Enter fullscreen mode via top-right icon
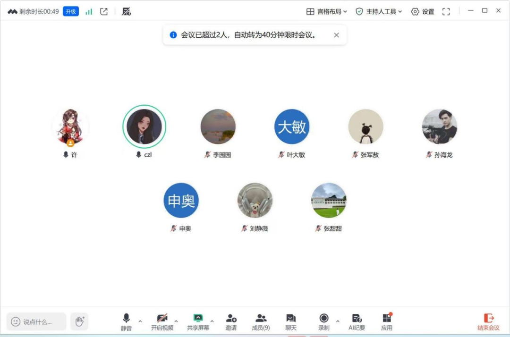 click(x=446, y=12)
